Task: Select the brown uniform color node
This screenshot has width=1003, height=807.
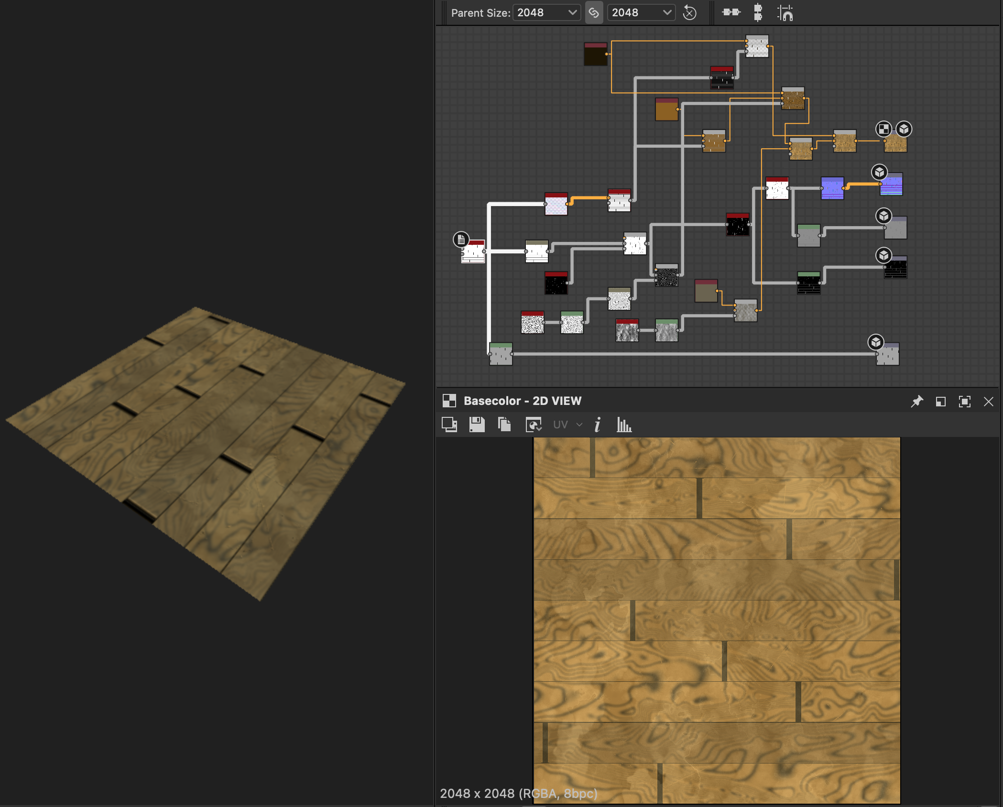Action: pyautogui.click(x=666, y=110)
